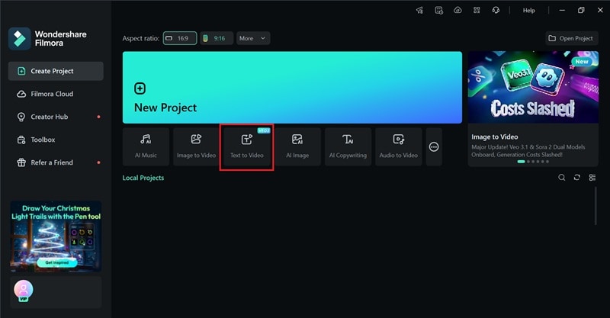Expand the More aspect ratio dropdown
The image size is (610, 318).
253,38
